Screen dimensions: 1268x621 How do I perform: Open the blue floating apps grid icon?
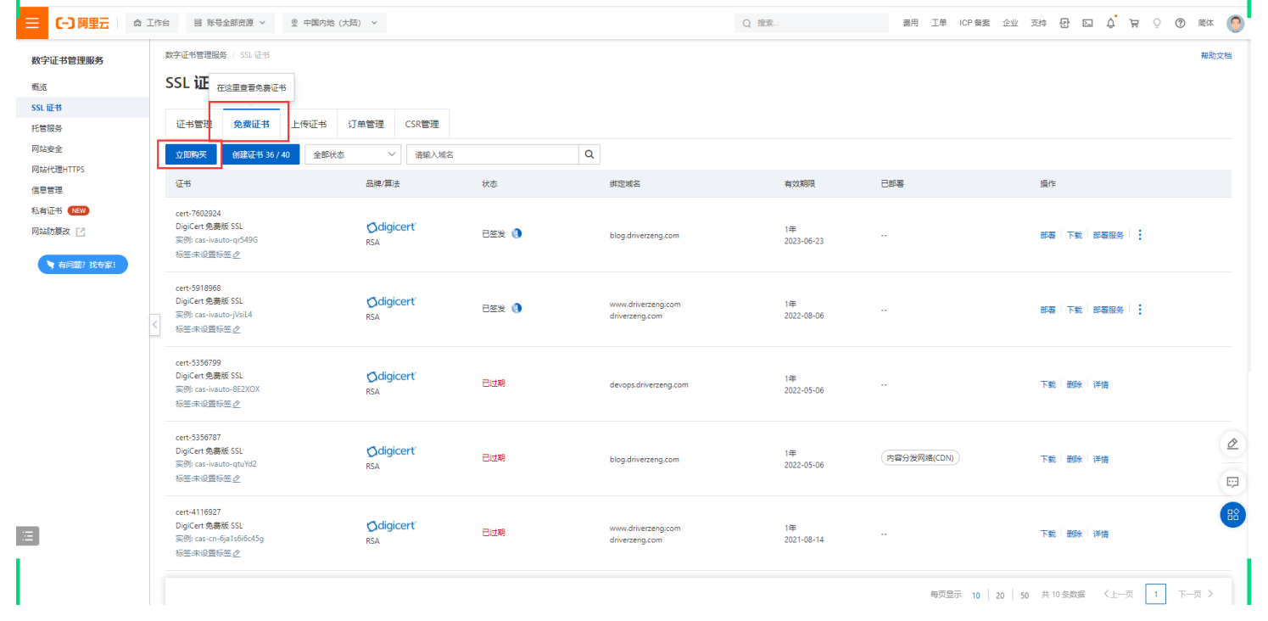(x=1233, y=515)
